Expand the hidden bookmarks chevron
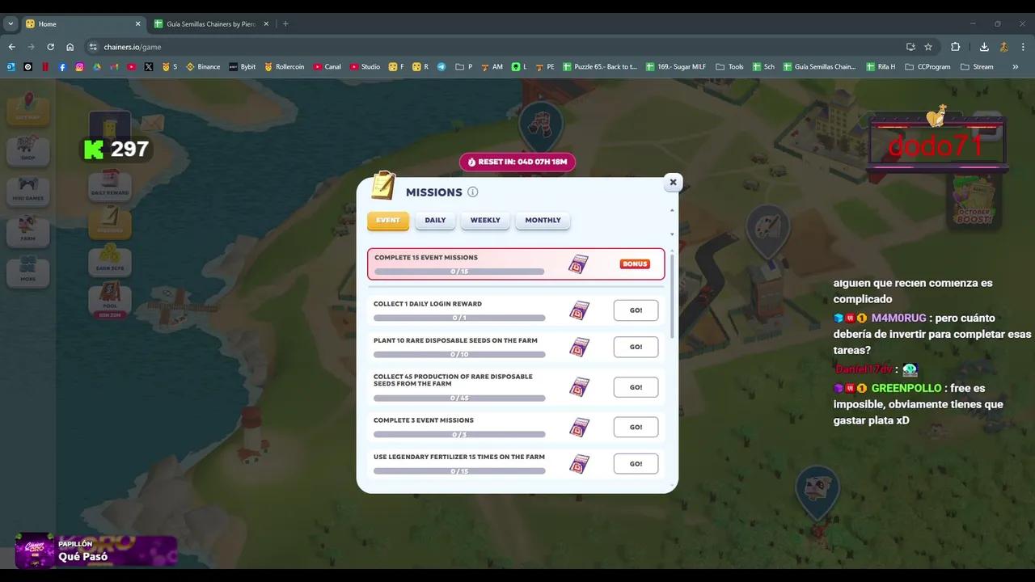This screenshot has height=582, width=1035. (x=1015, y=67)
